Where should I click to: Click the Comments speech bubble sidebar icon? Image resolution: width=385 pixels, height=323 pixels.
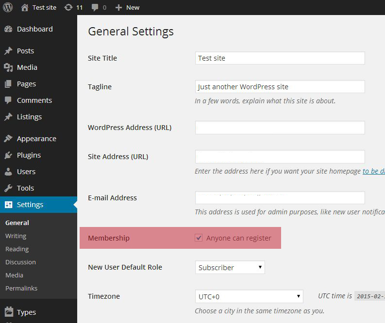coord(8,100)
